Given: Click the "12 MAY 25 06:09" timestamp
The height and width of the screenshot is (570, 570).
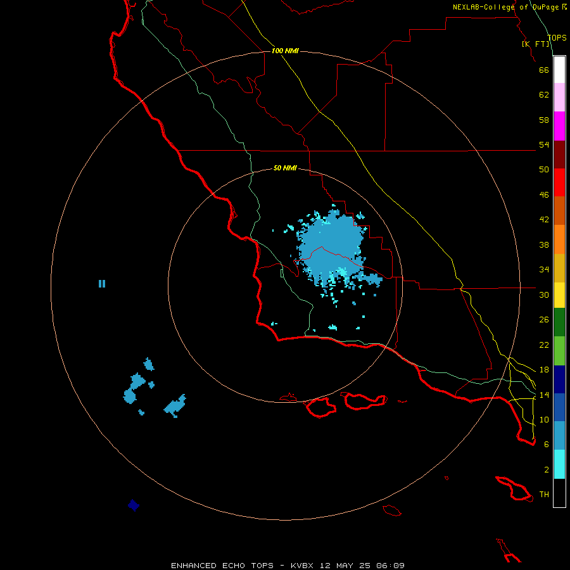Looking at the screenshot, I should pyautogui.click(x=362, y=566).
